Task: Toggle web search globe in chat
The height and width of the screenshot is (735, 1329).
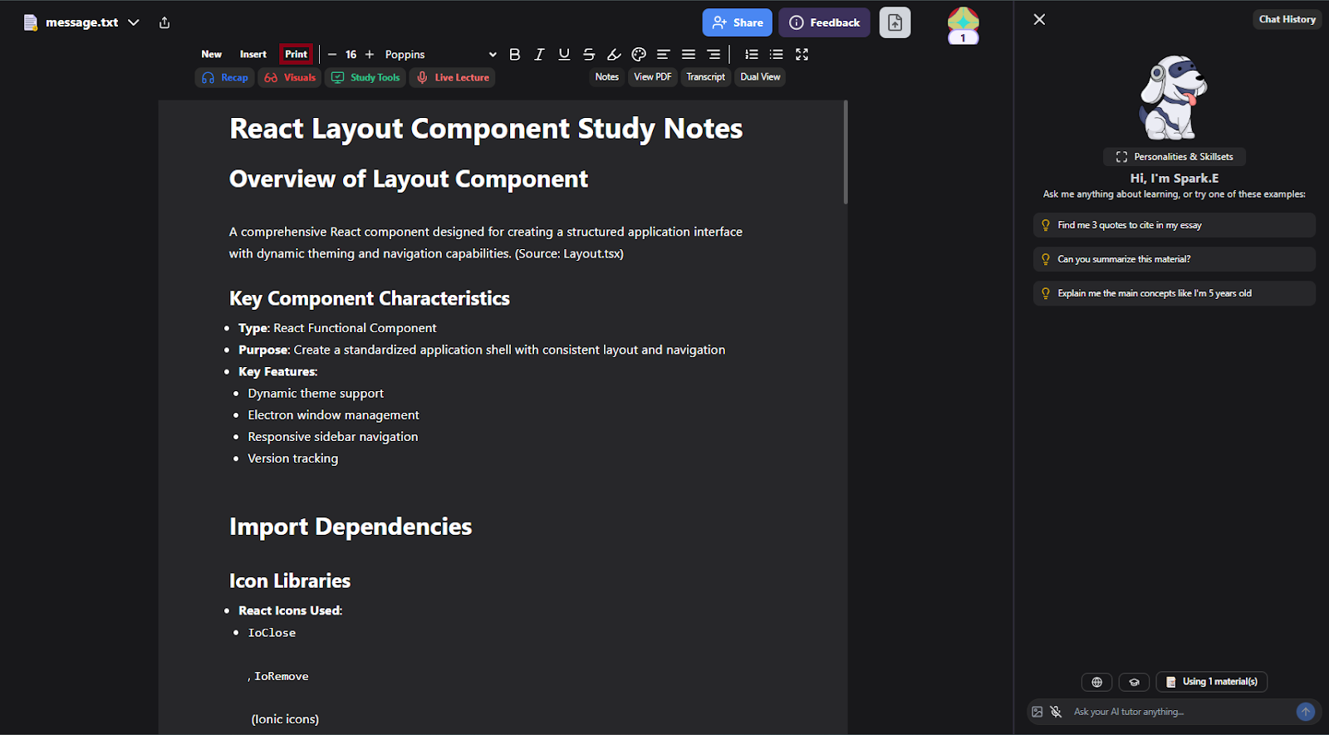Action: pyautogui.click(x=1096, y=682)
